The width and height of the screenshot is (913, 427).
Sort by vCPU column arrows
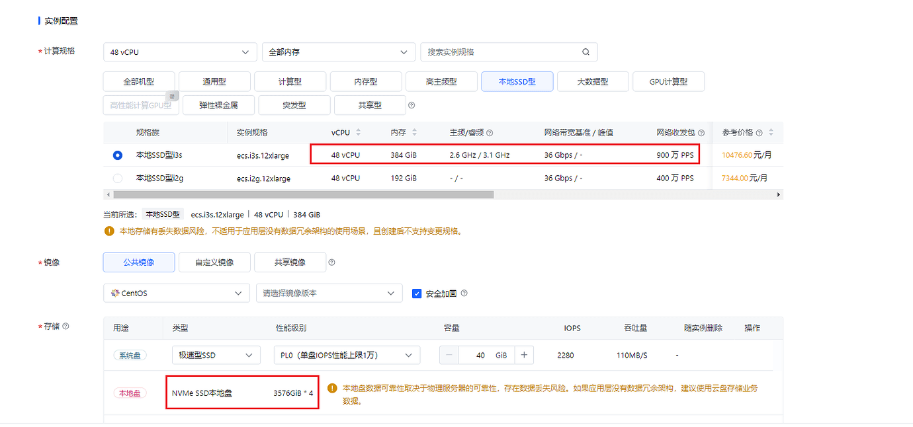coord(359,132)
